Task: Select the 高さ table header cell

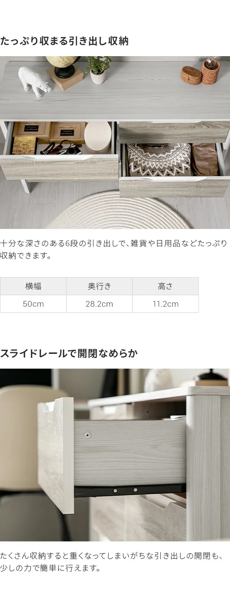Action: (x=165, y=286)
